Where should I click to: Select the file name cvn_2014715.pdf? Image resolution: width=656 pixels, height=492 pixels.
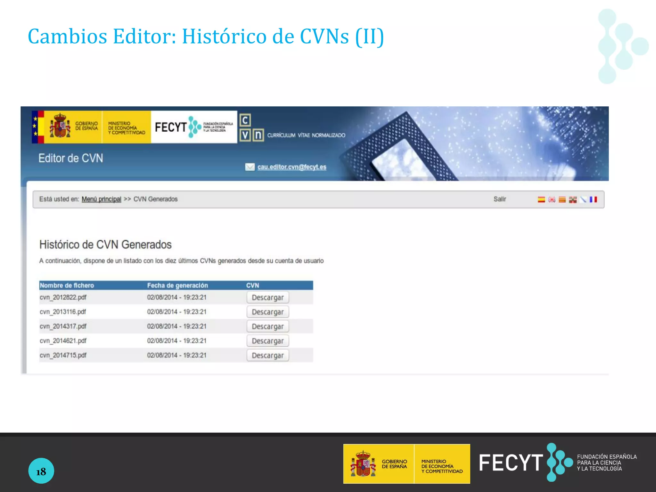[x=63, y=355]
